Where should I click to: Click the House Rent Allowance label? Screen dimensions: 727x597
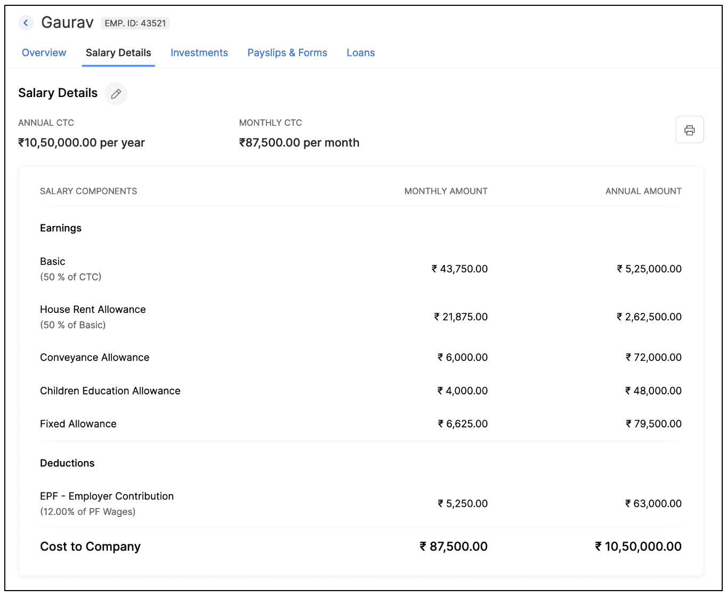[x=93, y=310]
